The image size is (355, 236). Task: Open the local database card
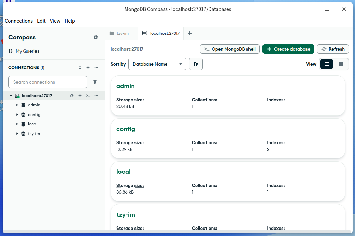228,181
